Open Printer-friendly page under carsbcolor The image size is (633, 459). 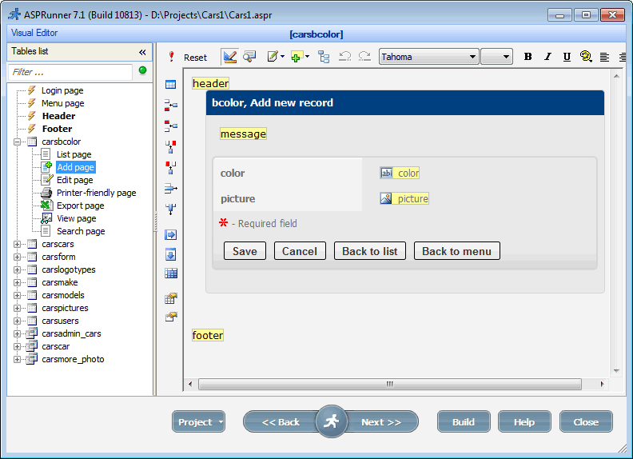(96, 194)
